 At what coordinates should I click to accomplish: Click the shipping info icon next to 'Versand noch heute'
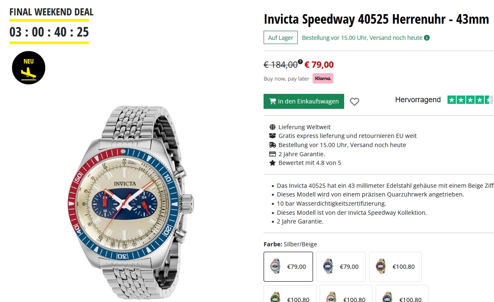pyautogui.click(x=427, y=38)
